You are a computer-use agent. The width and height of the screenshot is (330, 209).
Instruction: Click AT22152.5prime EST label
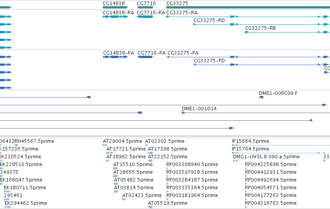[168, 157]
